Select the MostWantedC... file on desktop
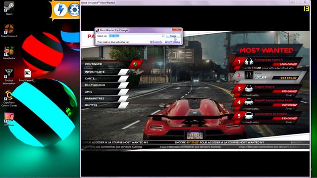317x178 pixels. (28, 76)
